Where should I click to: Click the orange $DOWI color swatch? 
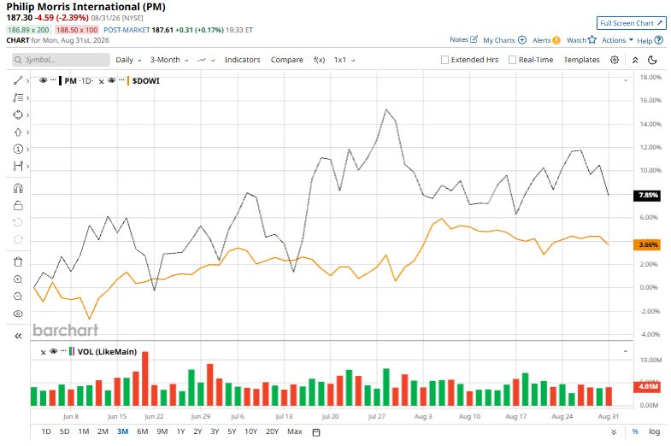click(x=128, y=80)
